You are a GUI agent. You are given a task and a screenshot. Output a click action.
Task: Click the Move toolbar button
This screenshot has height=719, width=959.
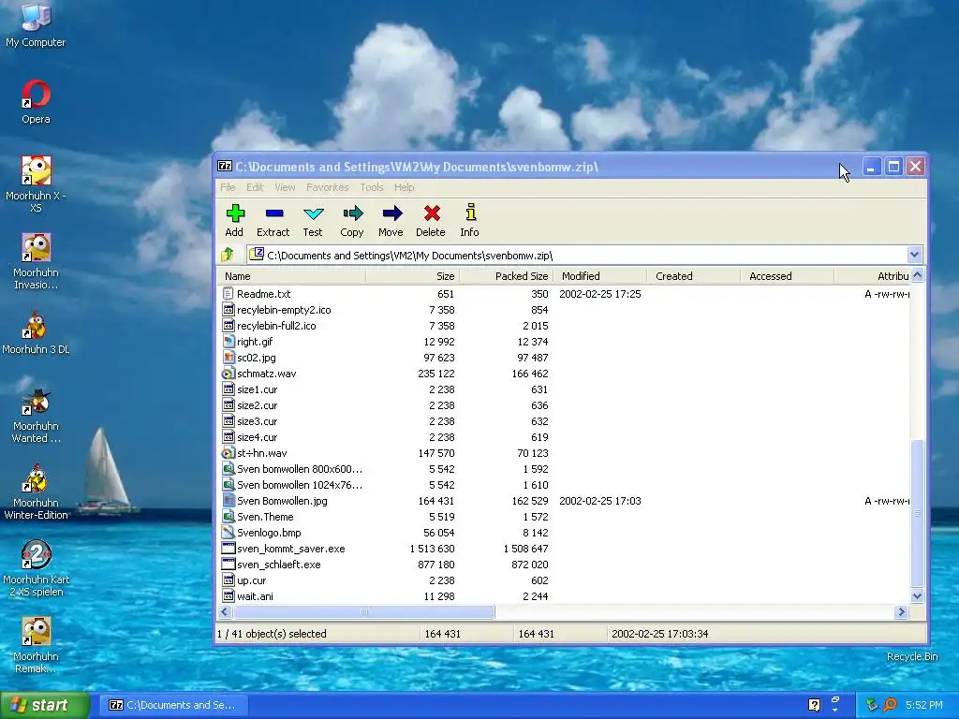(391, 220)
